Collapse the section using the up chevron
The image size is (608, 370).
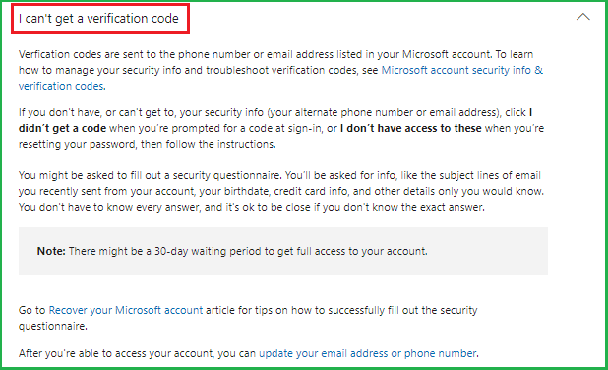click(x=582, y=17)
